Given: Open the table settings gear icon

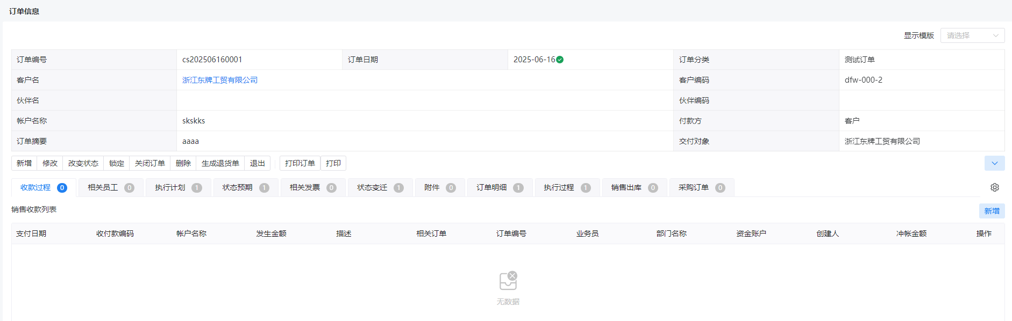Looking at the screenshot, I should pos(994,187).
